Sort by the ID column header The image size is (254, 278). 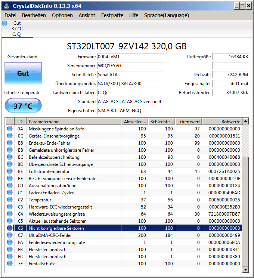20,122
